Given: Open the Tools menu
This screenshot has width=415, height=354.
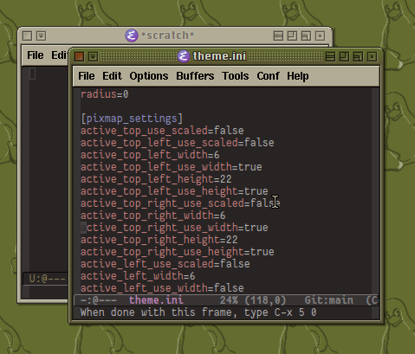Looking at the screenshot, I should coord(236,76).
